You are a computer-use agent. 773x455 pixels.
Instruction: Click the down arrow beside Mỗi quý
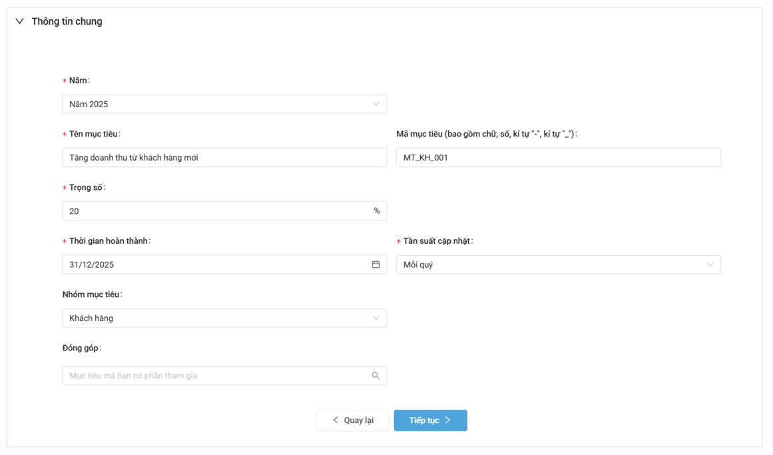click(710, 264)
